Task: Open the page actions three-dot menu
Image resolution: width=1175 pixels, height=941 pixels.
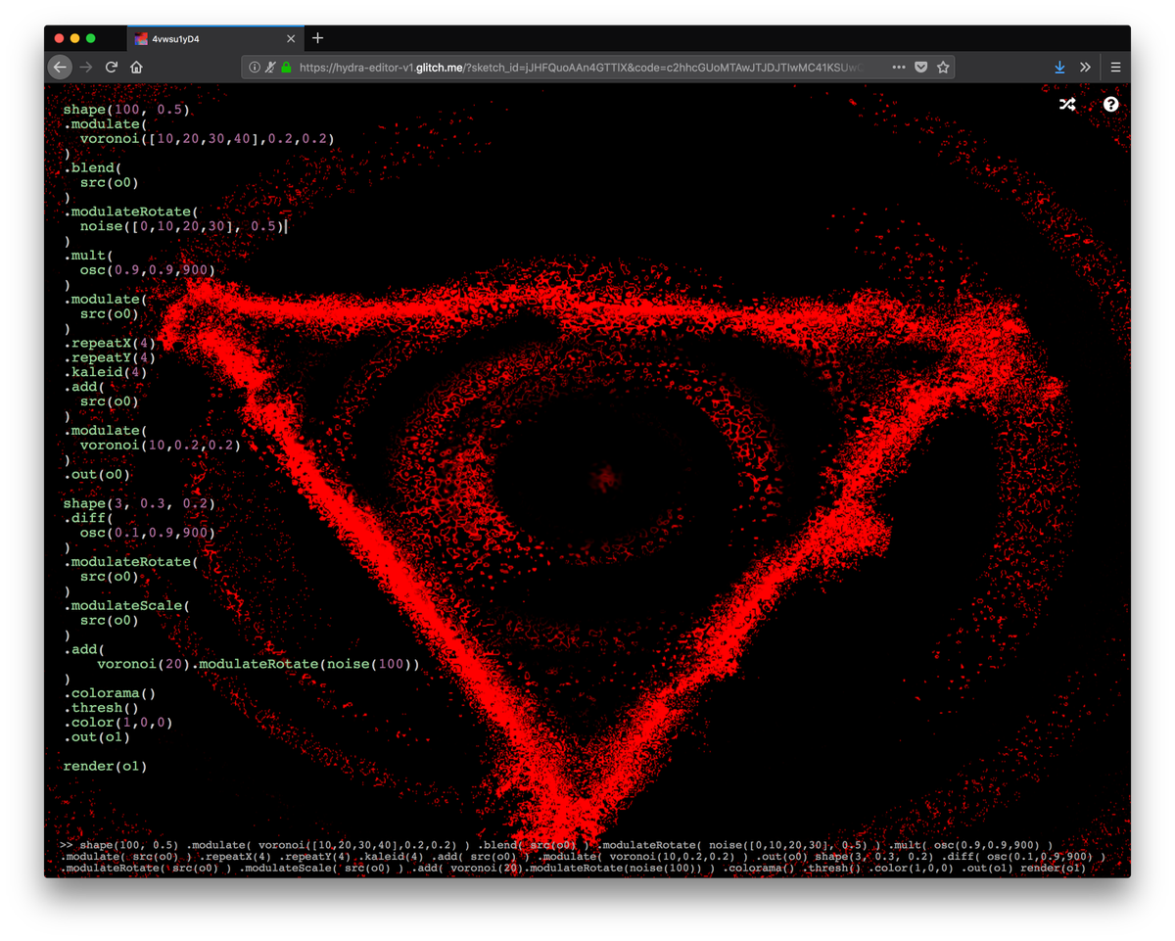Action: 899,68
